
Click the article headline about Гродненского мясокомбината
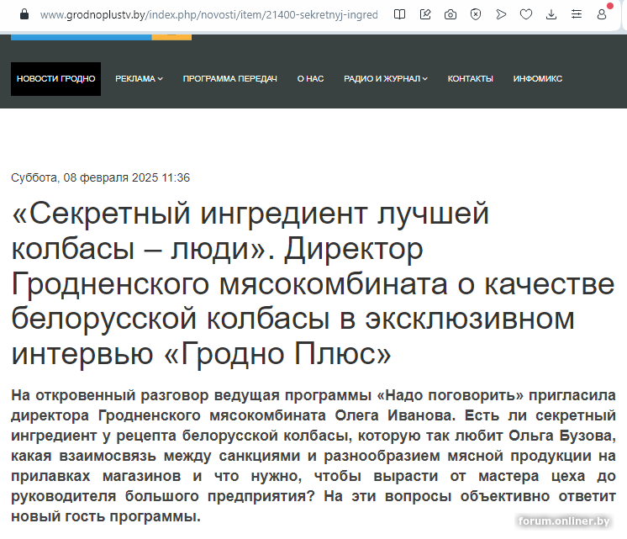pos(313,284)
